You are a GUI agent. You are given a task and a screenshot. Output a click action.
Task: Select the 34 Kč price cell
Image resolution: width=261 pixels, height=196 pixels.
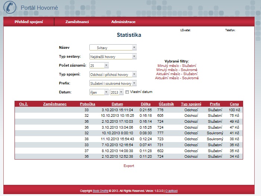[x=234, y=157]
